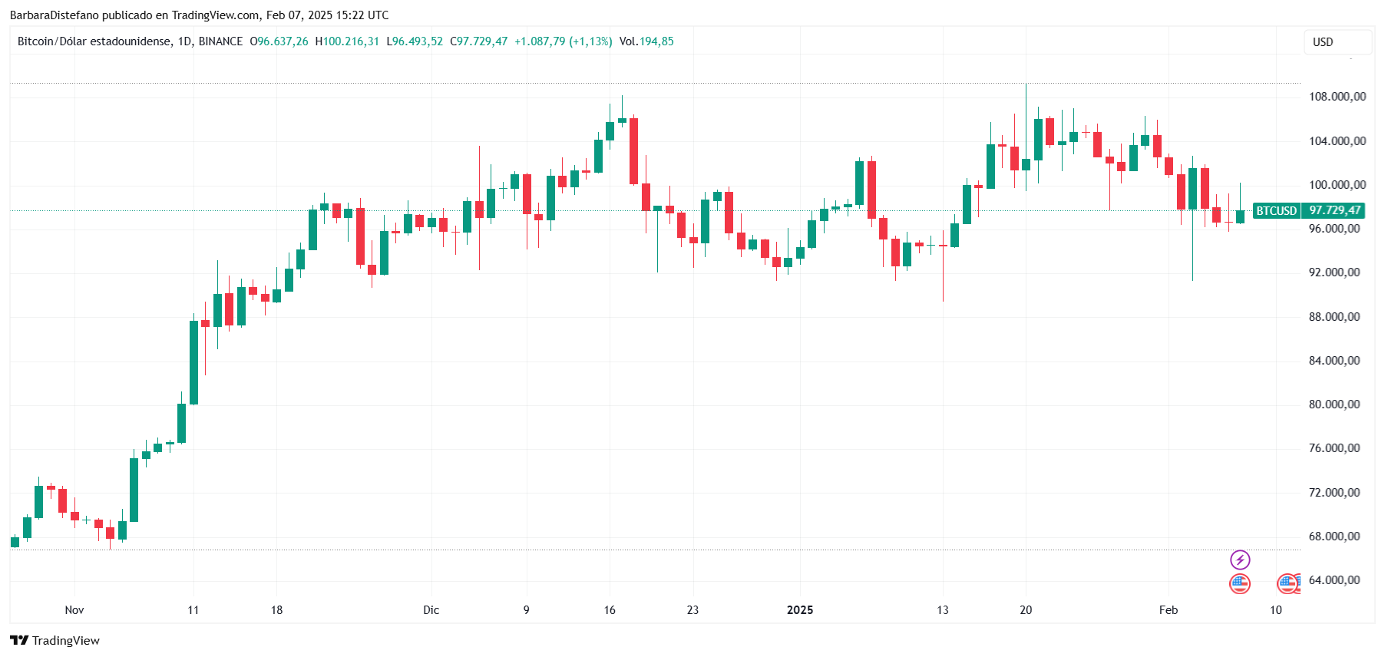Click the Vol. 194,85 volume value
This screenshot has height=657, width=1385.
point(646,41)
